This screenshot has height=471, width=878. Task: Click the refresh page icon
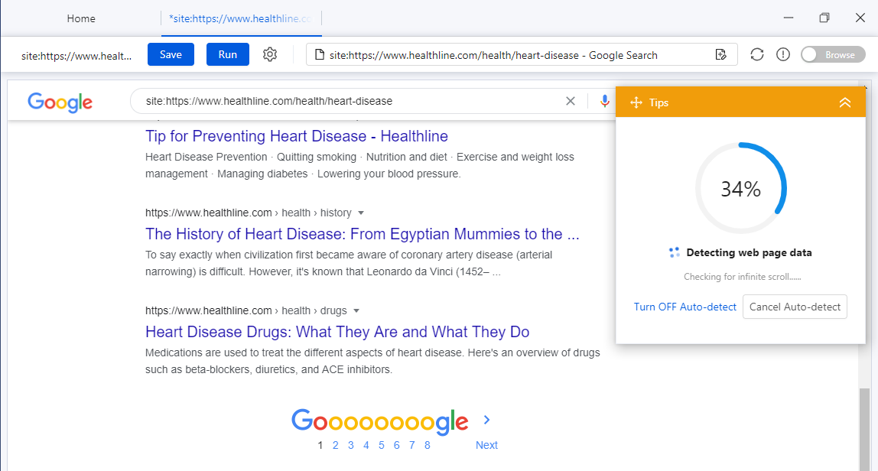757,54
